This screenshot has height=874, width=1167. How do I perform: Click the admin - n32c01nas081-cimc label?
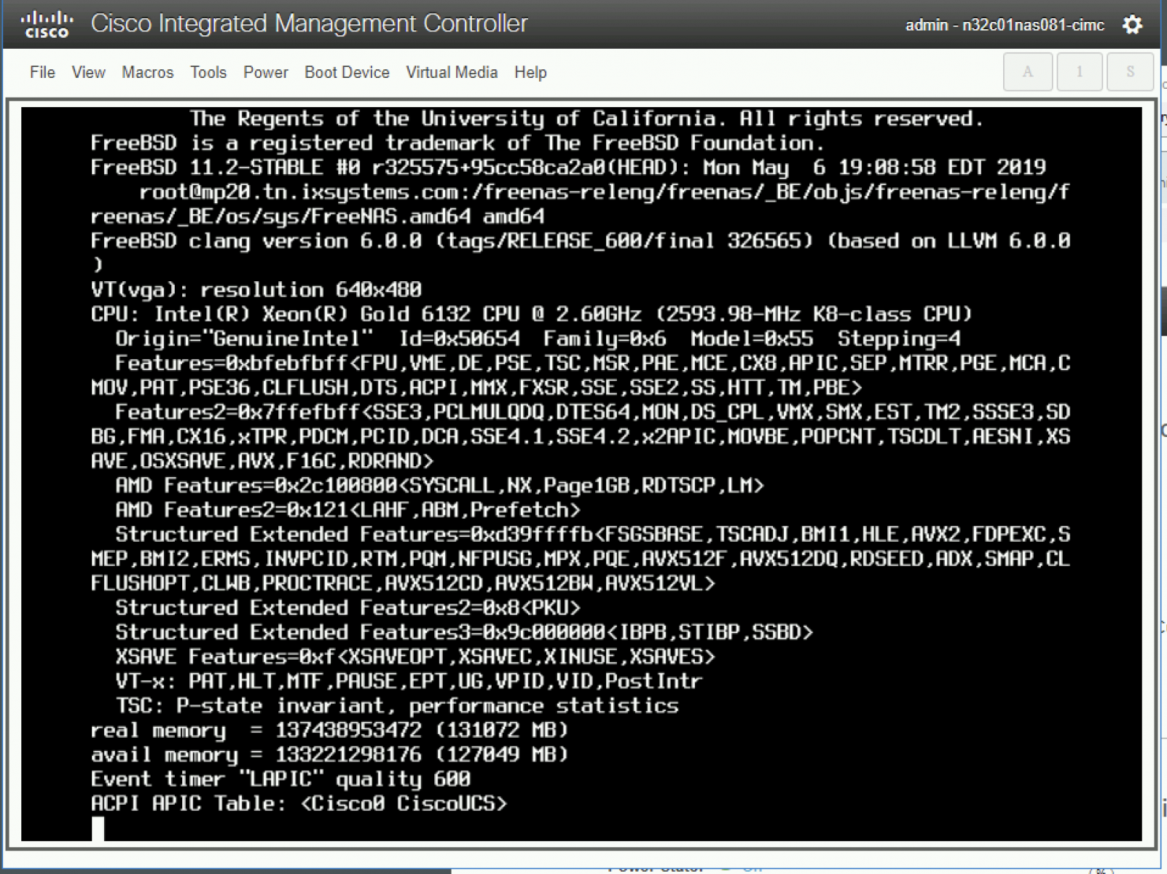[1005, 25]
